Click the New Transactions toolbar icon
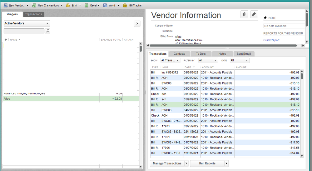 pos(34,5)
